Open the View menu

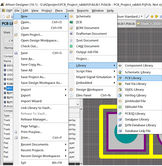coord(35,11)
